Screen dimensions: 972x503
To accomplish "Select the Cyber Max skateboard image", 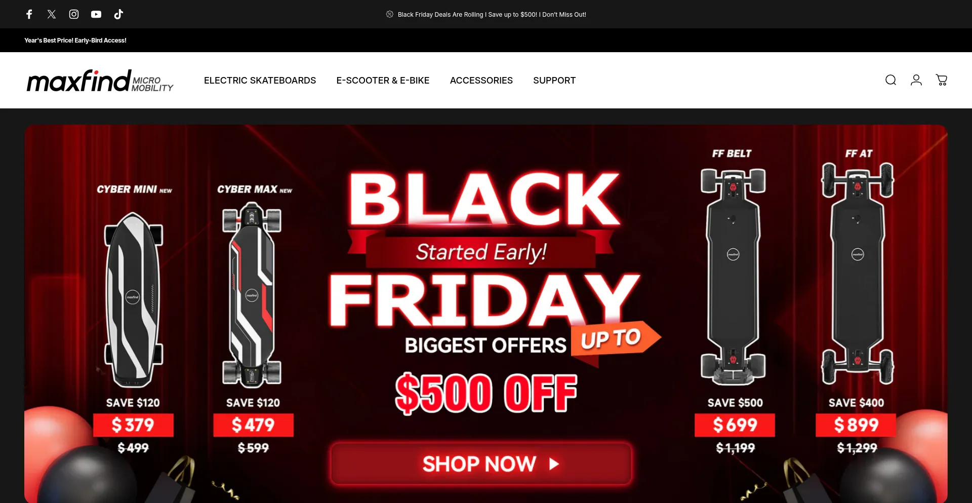I will [x=252, y=295].
